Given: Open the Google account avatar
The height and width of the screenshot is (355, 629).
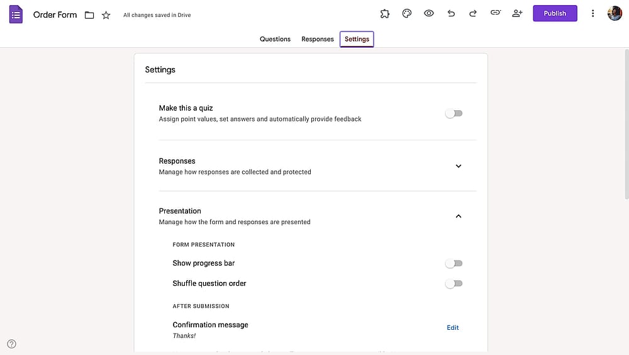Looking at the screenshot, I should (614, 13).
